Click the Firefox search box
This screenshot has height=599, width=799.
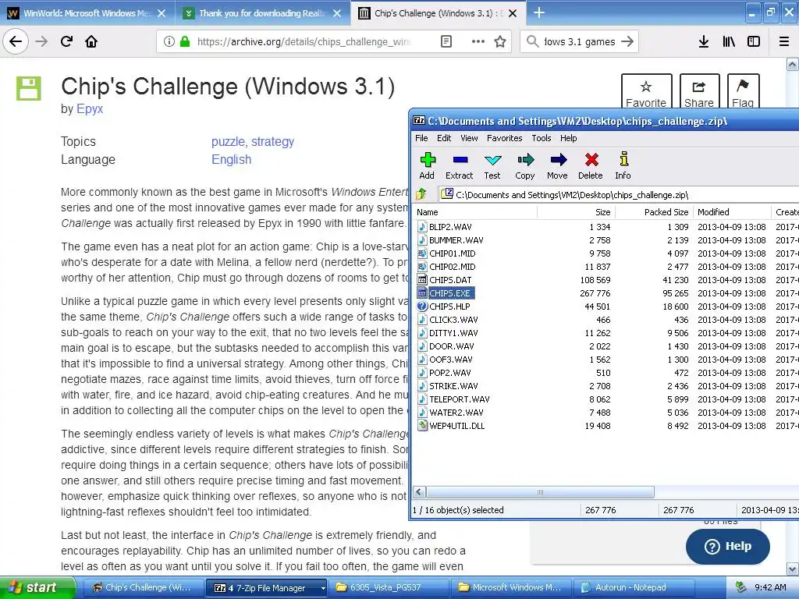pyautogui.click(x=580, y=42)
